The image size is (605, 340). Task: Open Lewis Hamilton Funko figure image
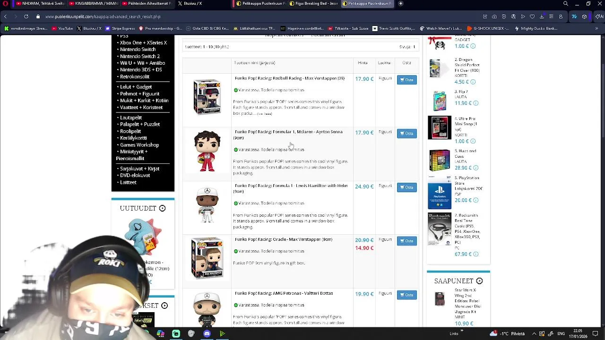coord(207,205)
